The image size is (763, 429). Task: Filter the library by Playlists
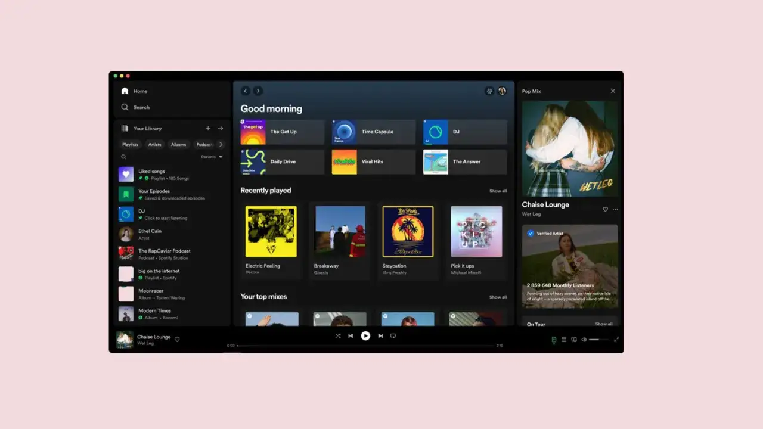(130, 144)
